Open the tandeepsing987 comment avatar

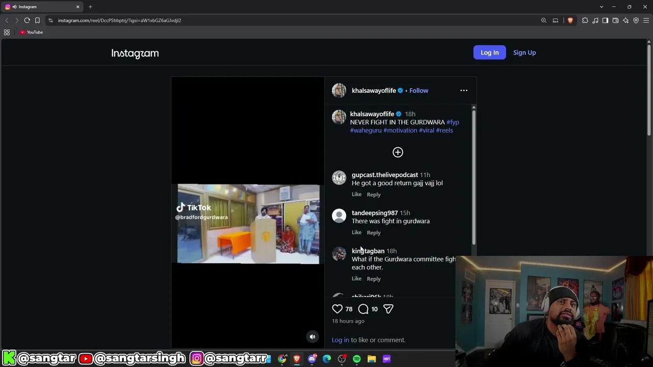(x=339, y=216)
